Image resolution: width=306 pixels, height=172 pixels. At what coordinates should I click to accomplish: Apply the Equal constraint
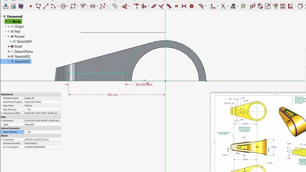176,6
